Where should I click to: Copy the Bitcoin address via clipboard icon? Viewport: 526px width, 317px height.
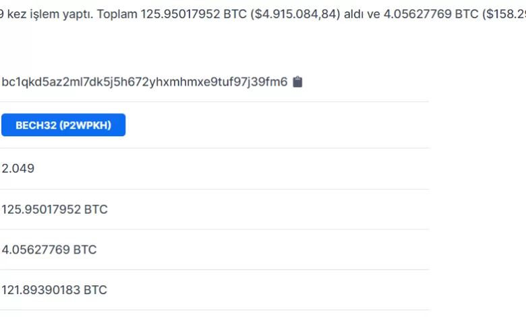click(x=297, y=82)
